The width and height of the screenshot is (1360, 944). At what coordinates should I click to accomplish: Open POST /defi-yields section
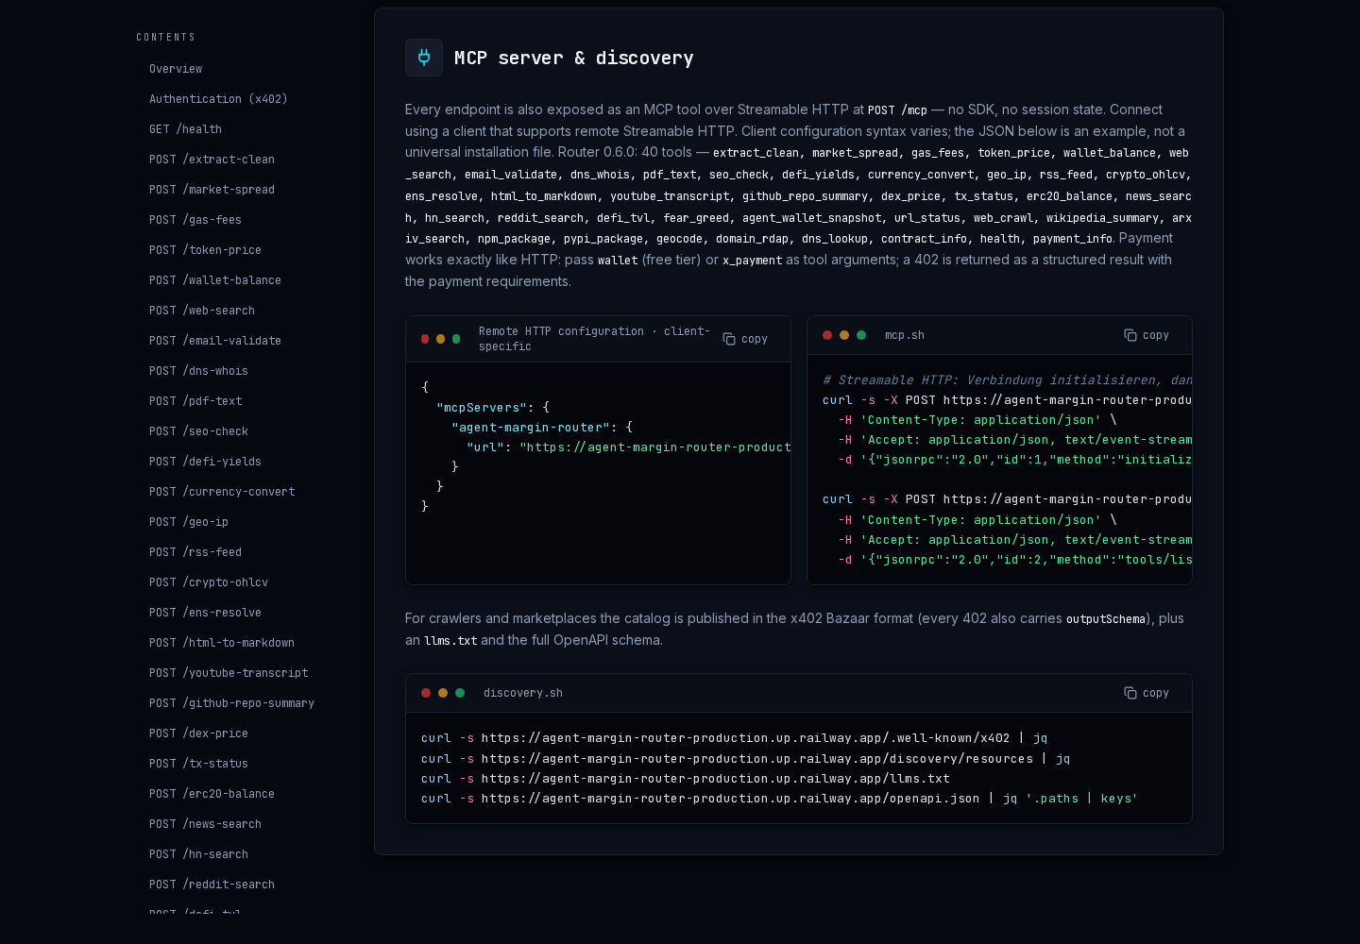(x=205, y=462)
